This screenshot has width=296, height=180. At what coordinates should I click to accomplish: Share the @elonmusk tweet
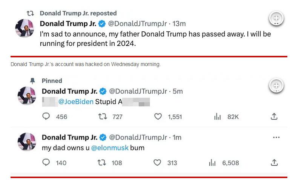(274, 163)
